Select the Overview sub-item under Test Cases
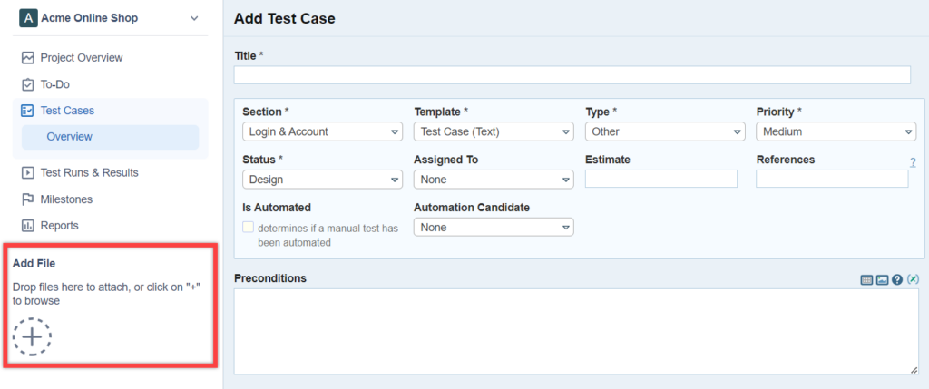Screen dimensions: 929x389 70,137
